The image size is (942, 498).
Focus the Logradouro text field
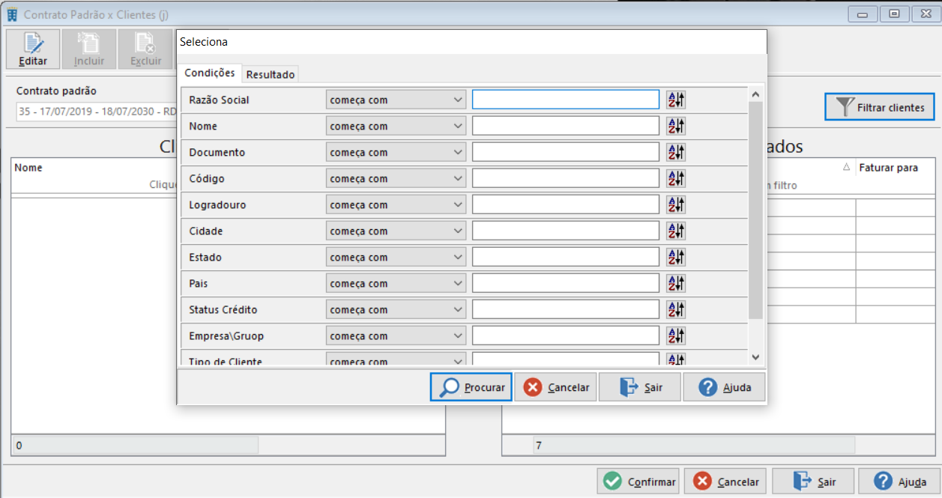pos(566,204)
